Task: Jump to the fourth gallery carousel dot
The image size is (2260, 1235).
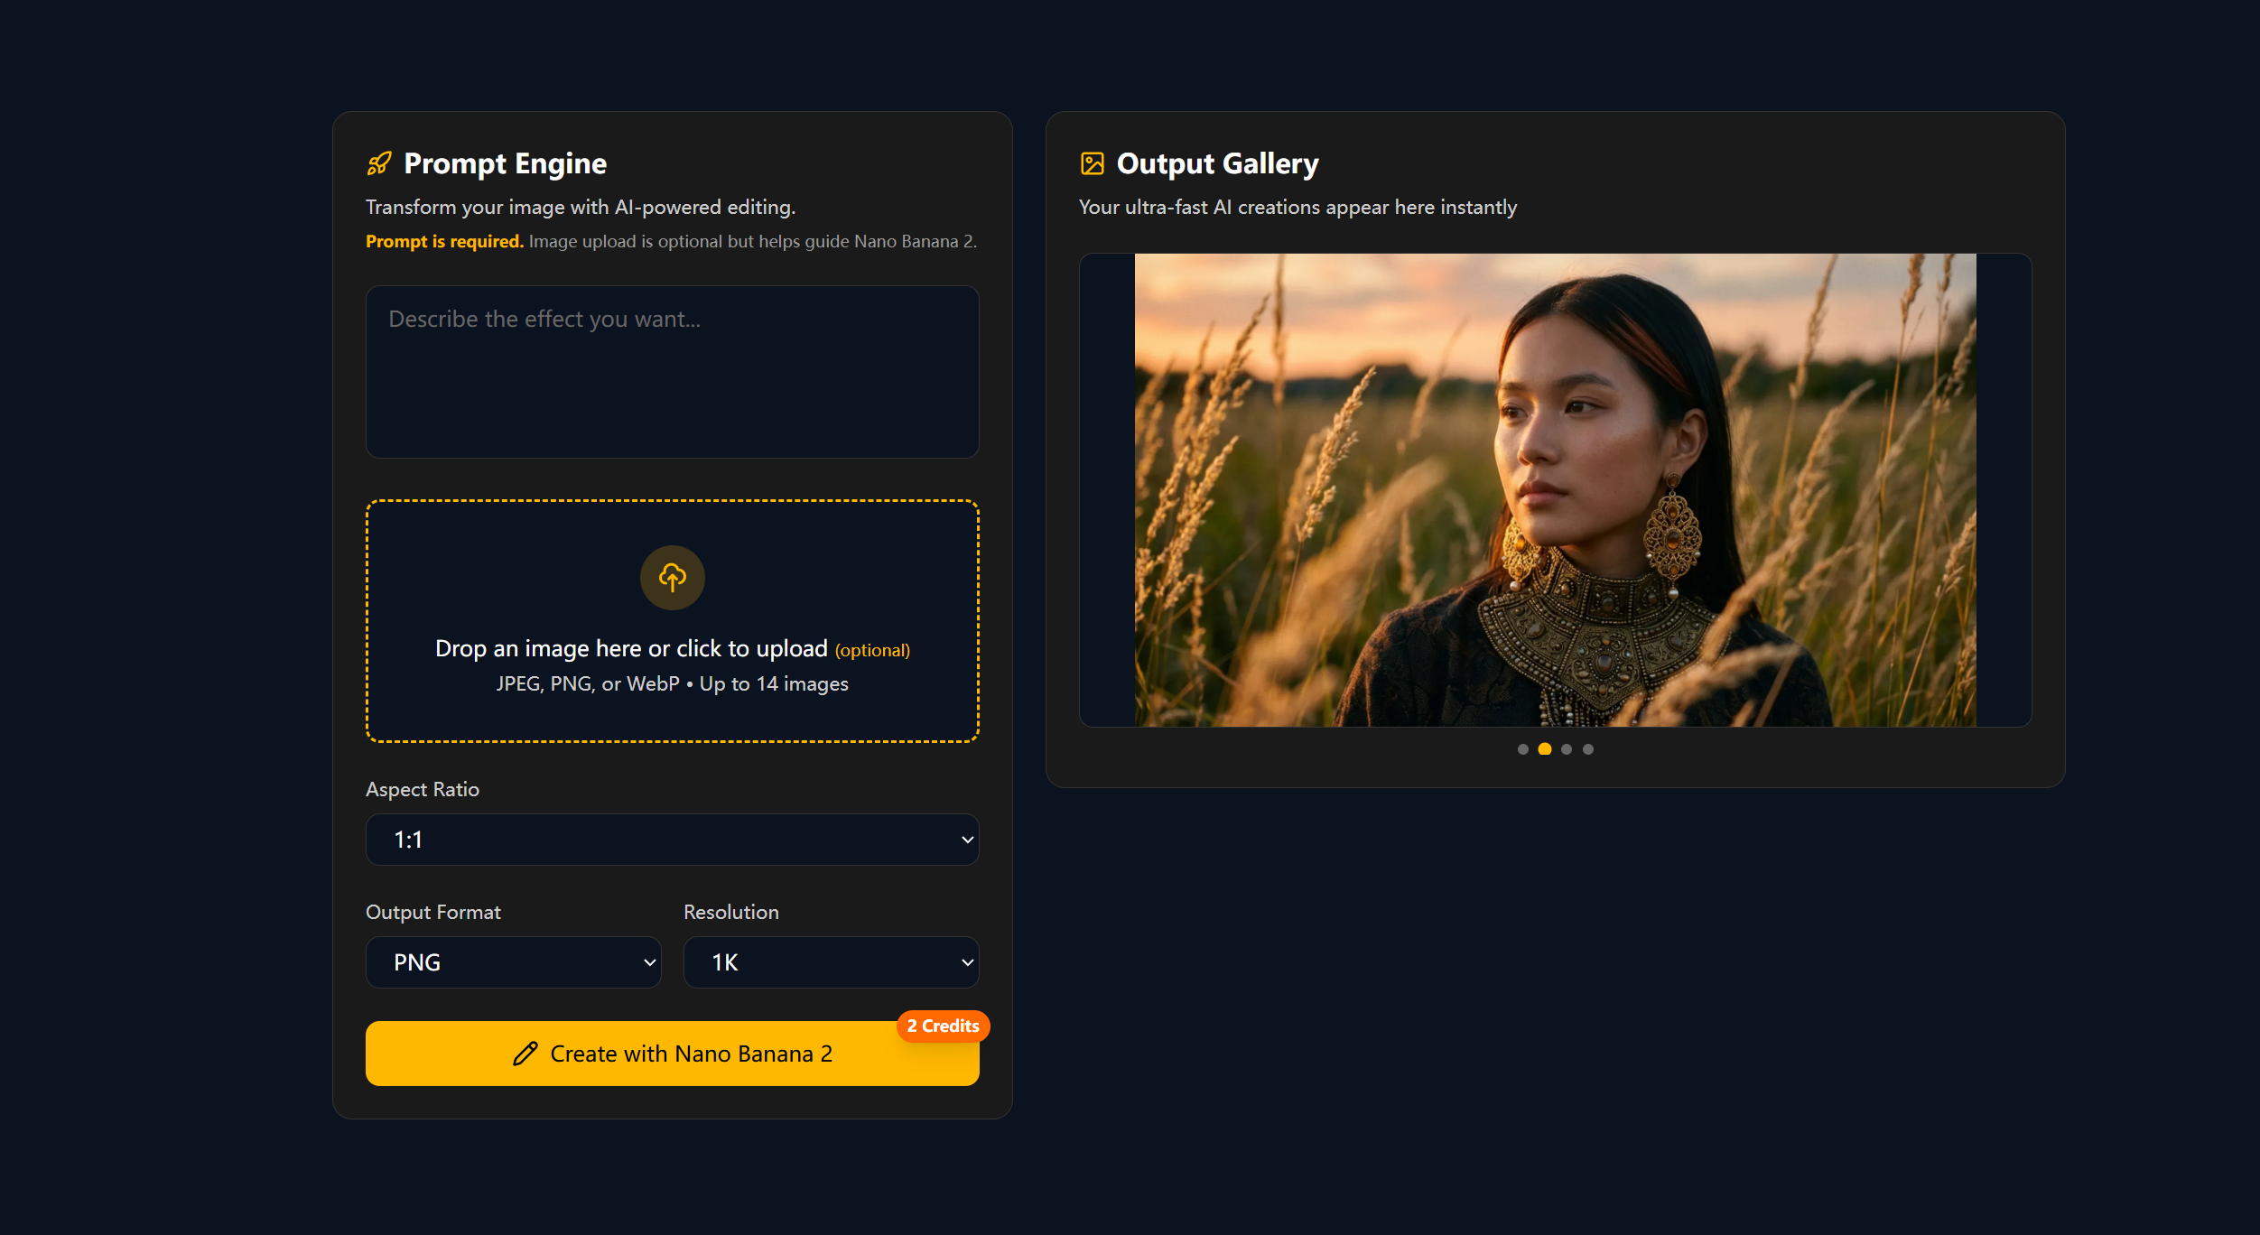Action: point(1588,749)
